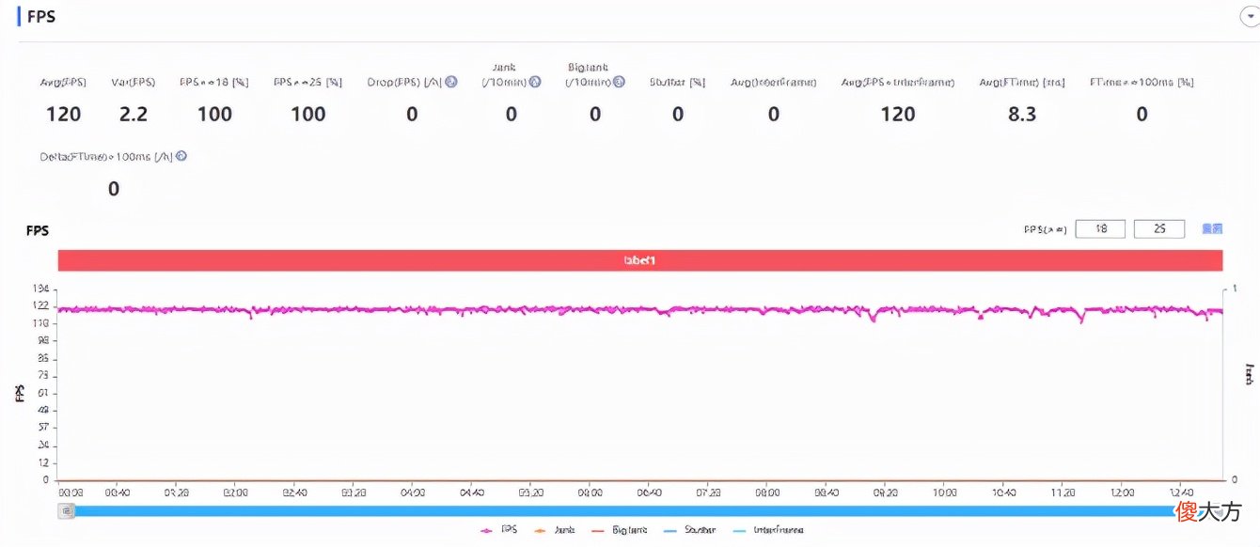Open help icon next to Delta(FTime)>100ms
The height and width of the screenshot is (547, 1260).
pyautogui.click(x=181, y=156)
